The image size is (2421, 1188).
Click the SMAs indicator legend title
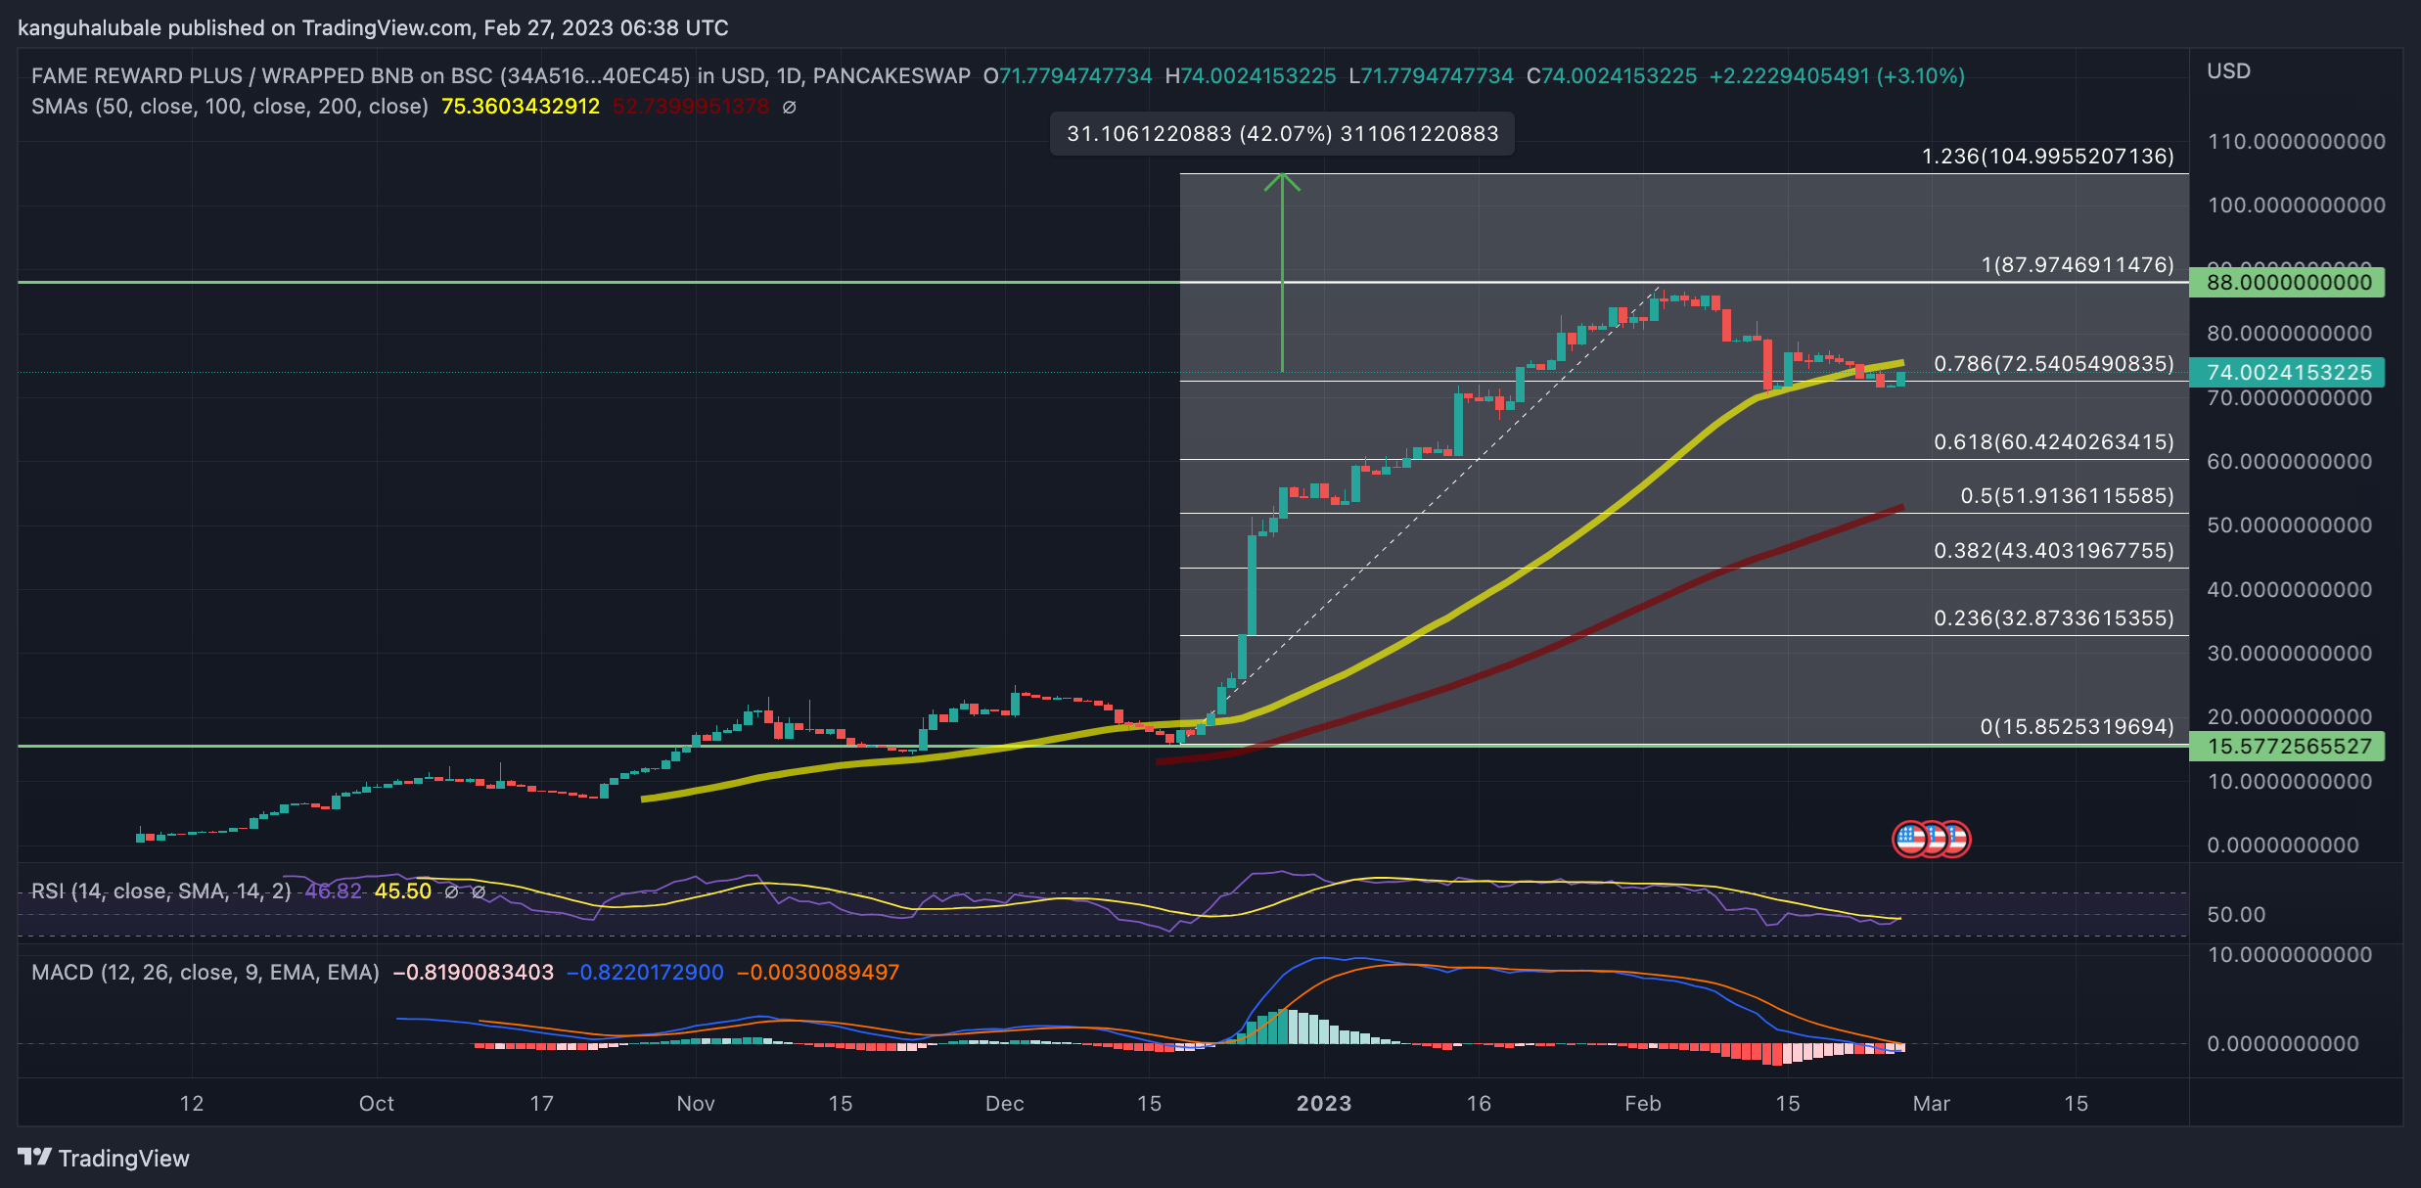pos(230,107)
